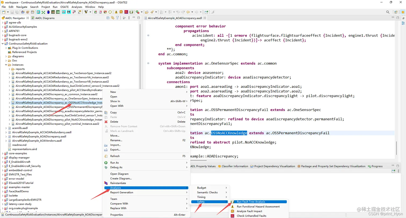Image resolution: width=406 pixels, height=218 pixels.
Task: Collapse the instances folder
Action: 6,65
